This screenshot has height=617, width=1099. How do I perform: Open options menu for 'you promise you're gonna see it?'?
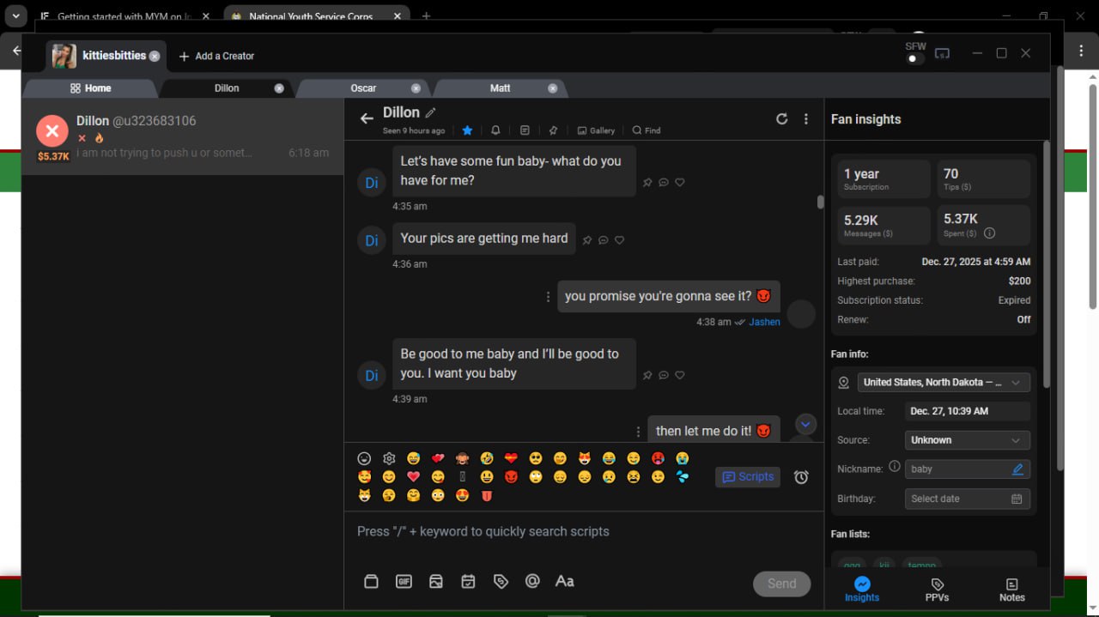click(x=548, y=297)
